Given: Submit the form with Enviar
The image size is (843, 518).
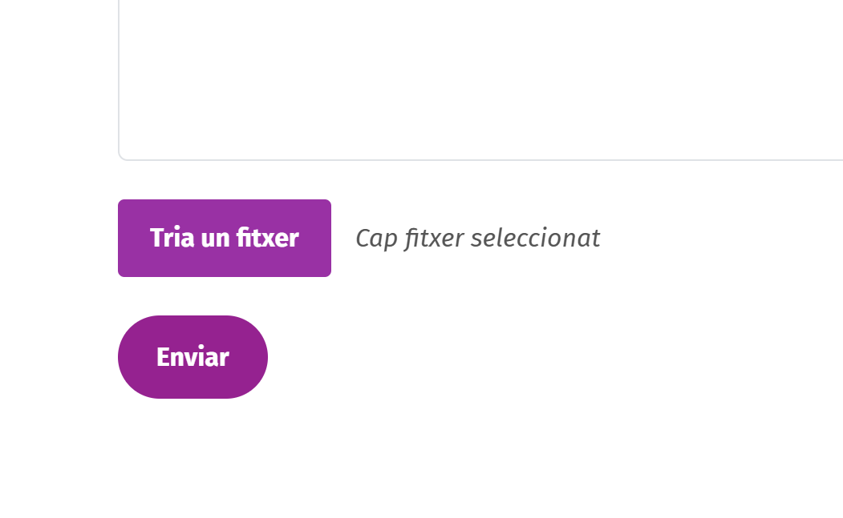Looking at the screenshot, I should tap(193, 357).
